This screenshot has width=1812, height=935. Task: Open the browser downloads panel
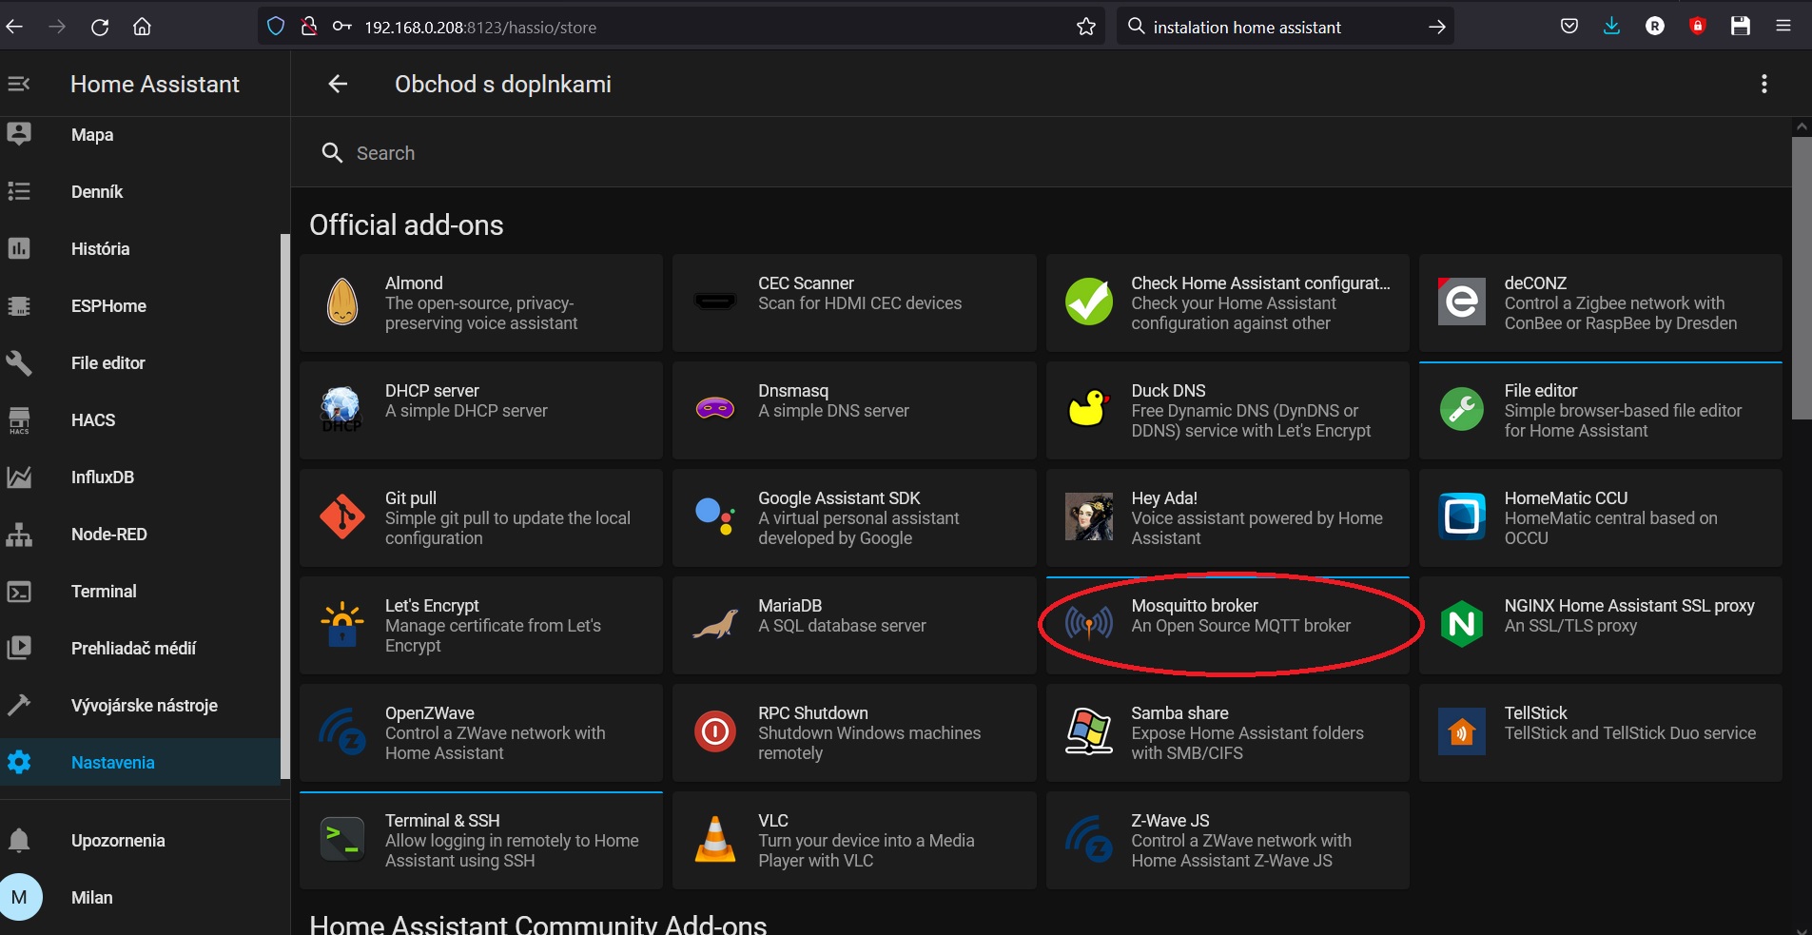coord(1611,27)
